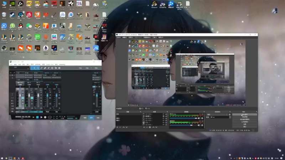Select the WeChat desktop icon
285x160 pixels.
(29, 27)
